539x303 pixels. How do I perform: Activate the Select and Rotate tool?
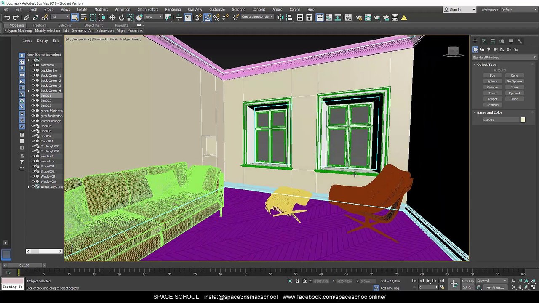click(x=122, y=17)
